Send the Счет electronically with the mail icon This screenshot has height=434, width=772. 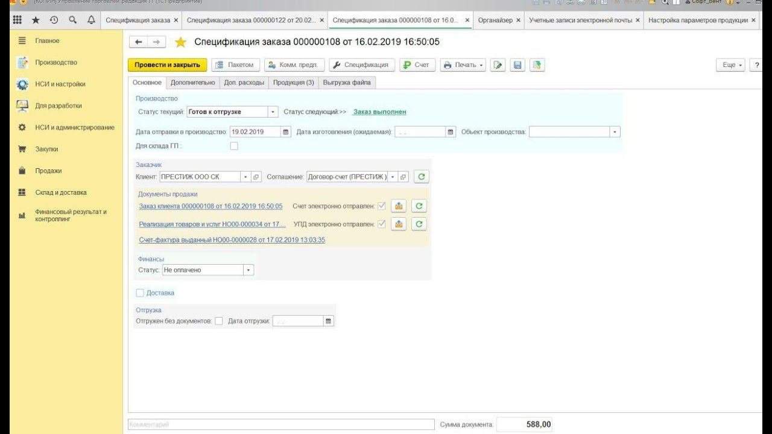[x=399, y=206]
